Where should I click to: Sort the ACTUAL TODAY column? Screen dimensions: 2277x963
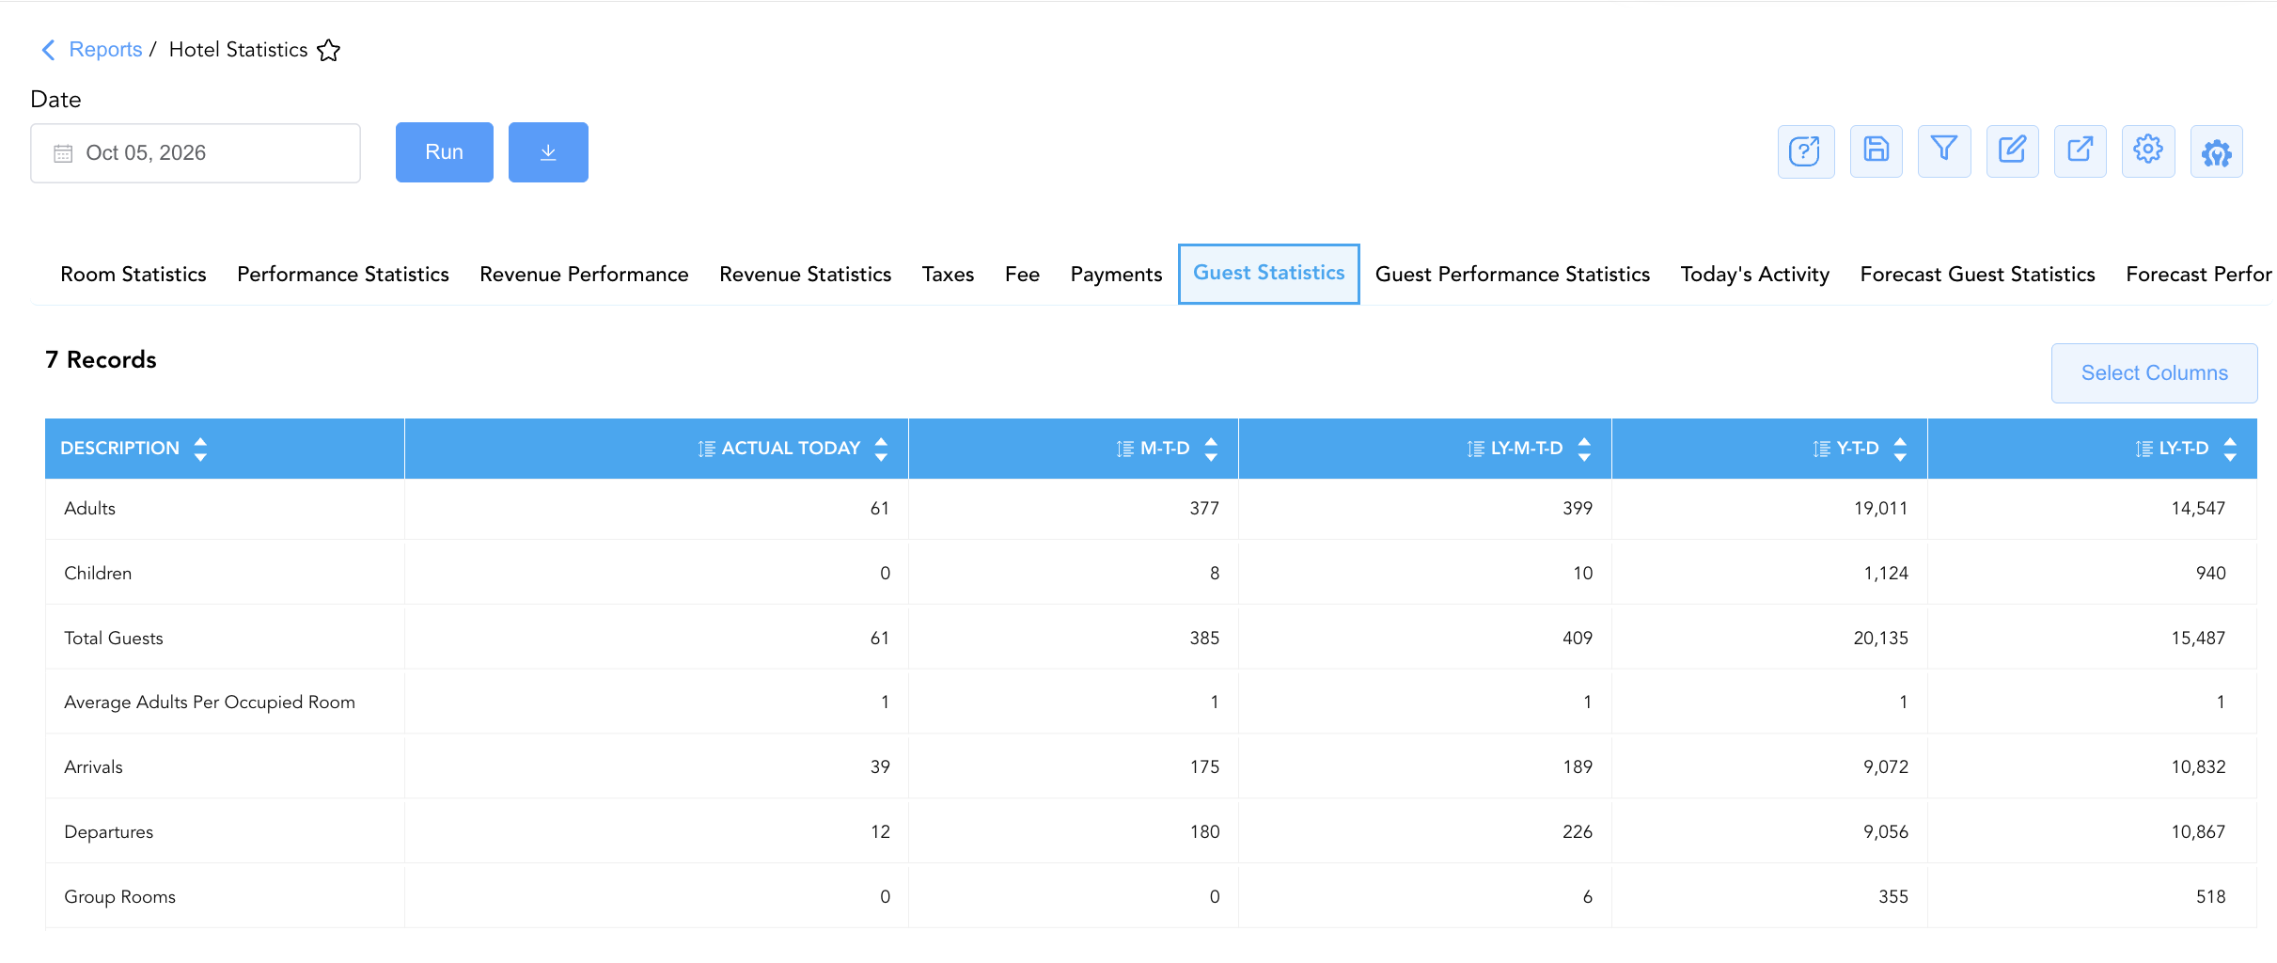(x=881, y=449)
